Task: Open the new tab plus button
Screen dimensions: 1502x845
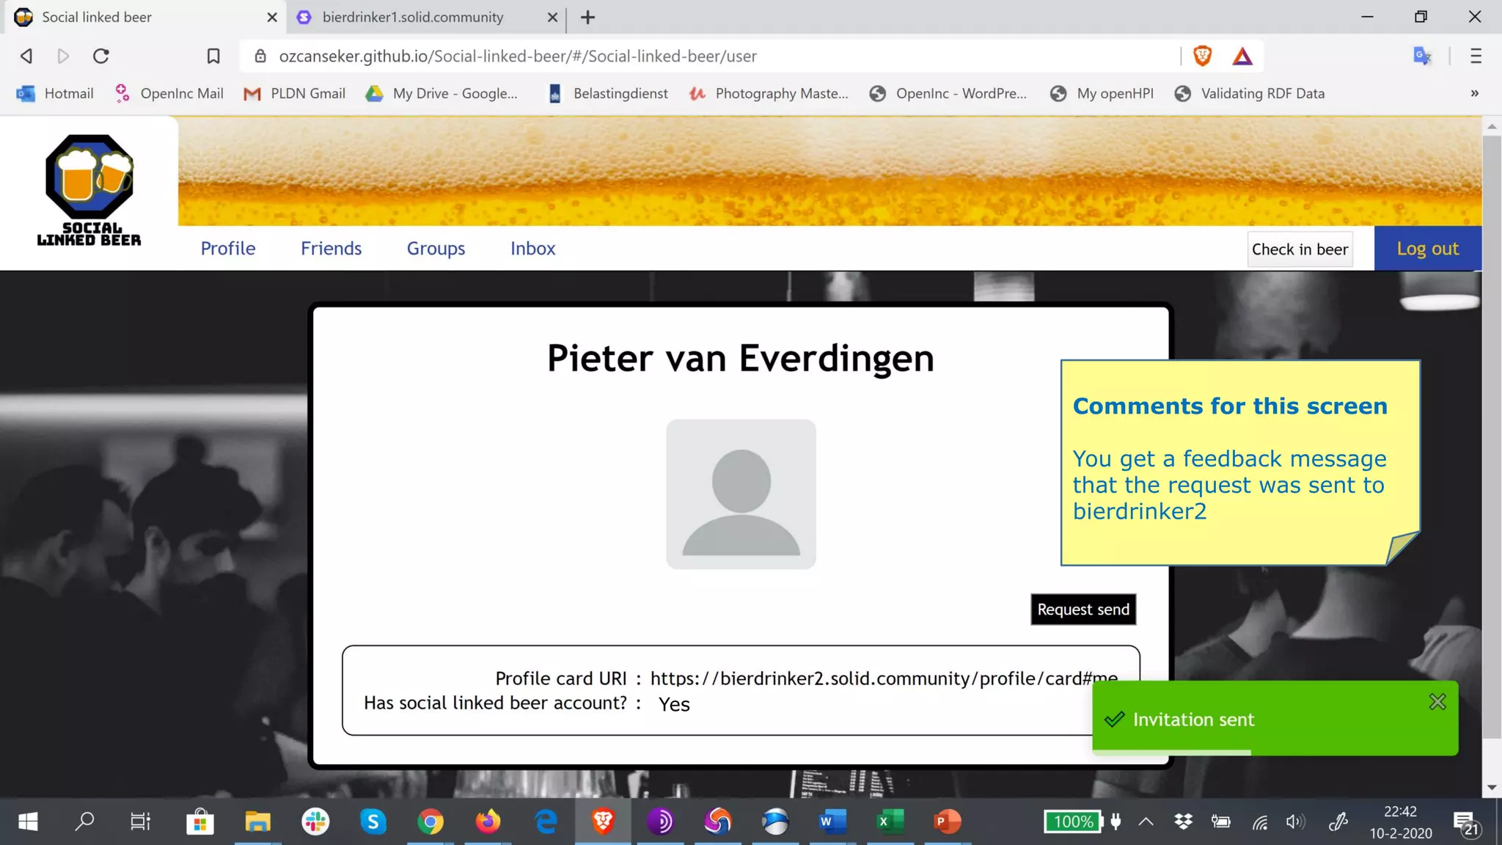Action: [x=587, y=17]
